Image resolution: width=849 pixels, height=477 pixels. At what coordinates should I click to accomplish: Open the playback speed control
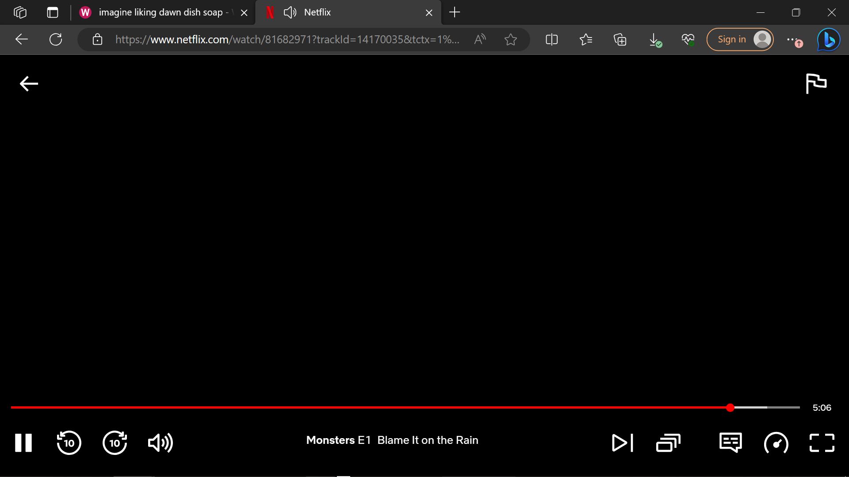point(776,443)
